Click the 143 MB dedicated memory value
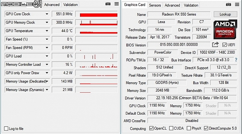This screenshot has width=242, height=134. [x=63, y=81]
